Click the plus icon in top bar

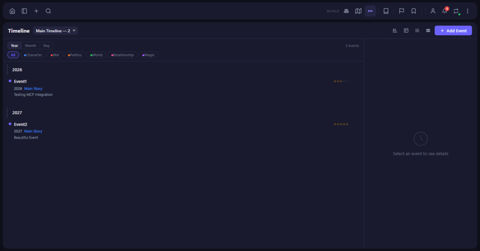[36, 11]
